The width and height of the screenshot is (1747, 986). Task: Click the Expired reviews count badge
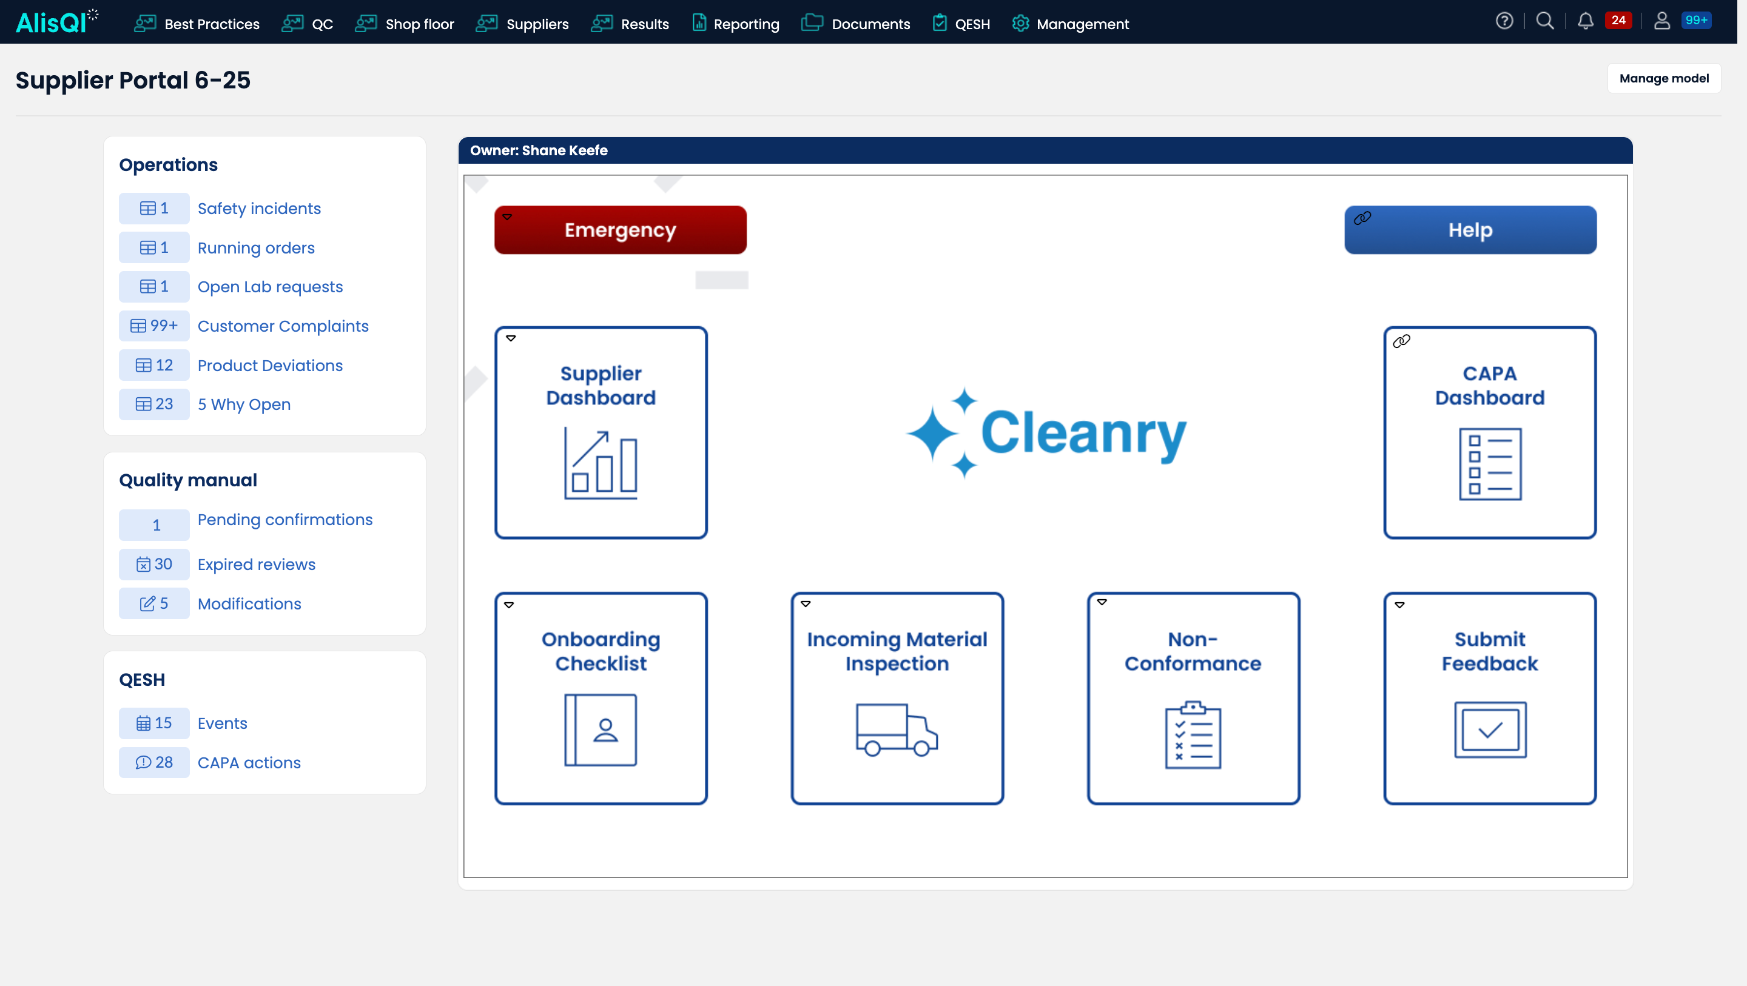154,564
